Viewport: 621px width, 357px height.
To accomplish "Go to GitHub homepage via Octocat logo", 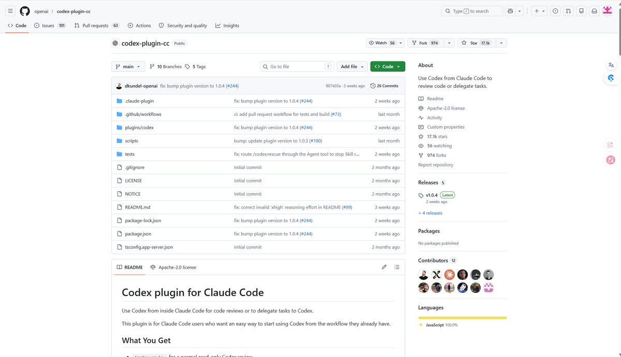I will tap(25, 11).
